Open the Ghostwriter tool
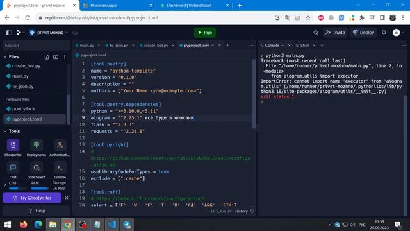This screenshot has height=231, width=410. click(x=13, y=147)
